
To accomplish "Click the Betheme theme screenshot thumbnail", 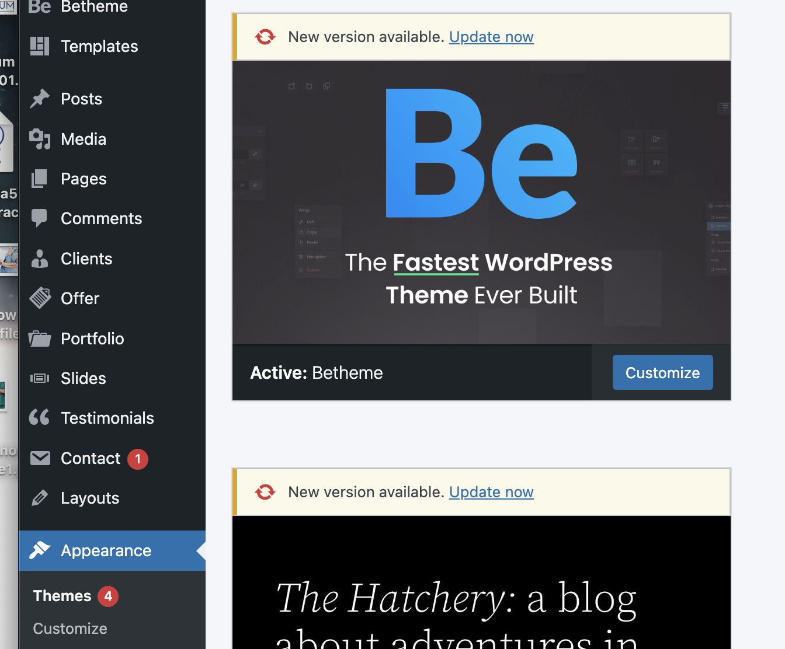I will pyautogui.click(x=482, y=203).
